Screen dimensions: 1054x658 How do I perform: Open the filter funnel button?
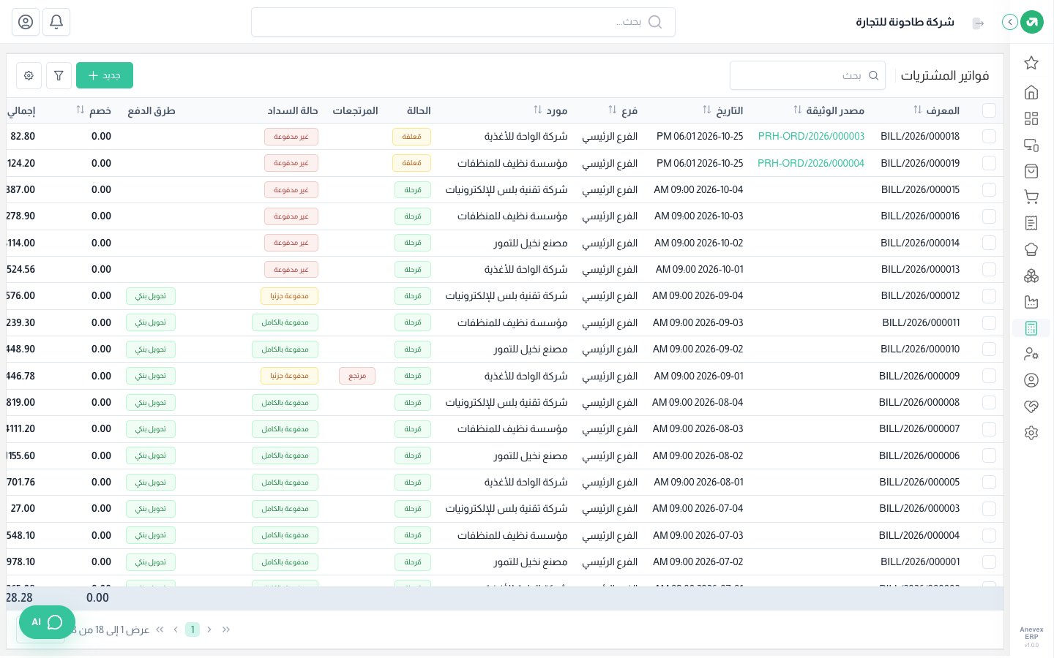point(59,75)
